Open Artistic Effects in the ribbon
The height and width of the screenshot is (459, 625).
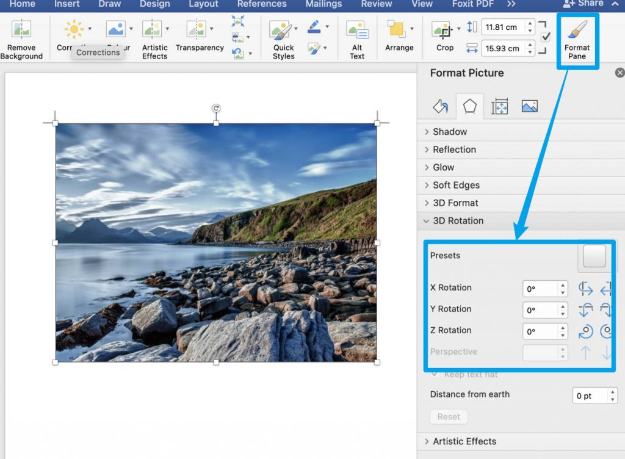point(154,40)
